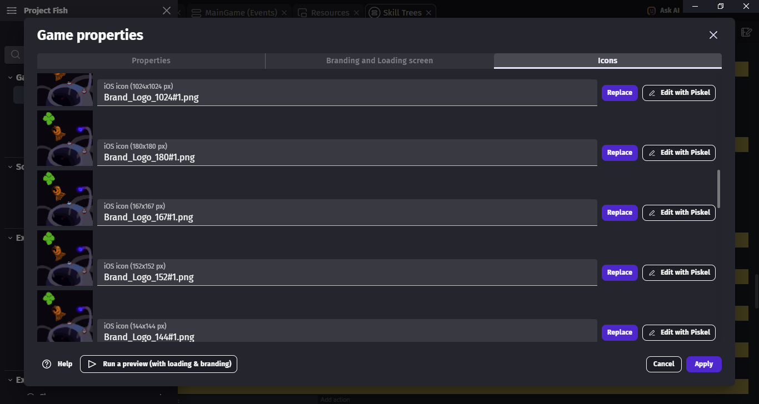The height and width of the screenshot is (404, 759).
Task: Click Apply to save game properties
Action: (x=703, y=364)
